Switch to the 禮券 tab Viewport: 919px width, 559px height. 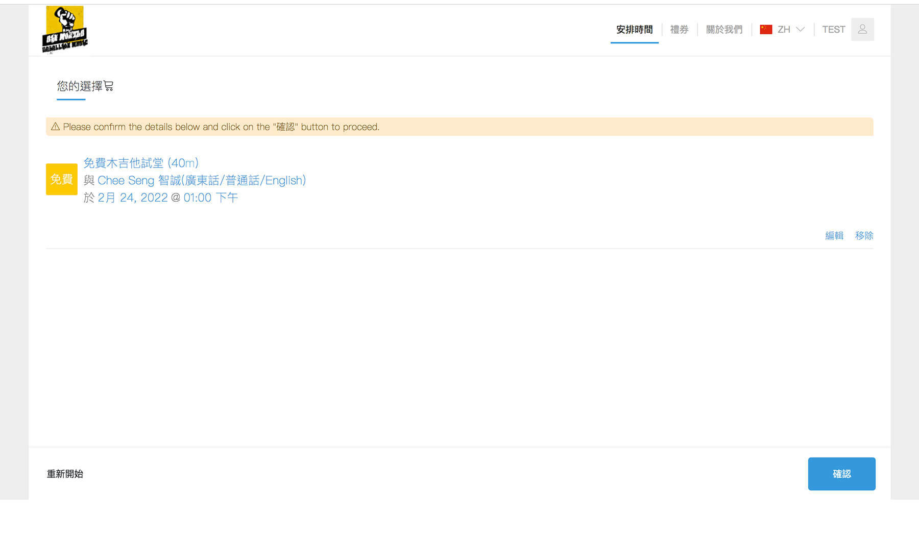[x=679, y=30]
